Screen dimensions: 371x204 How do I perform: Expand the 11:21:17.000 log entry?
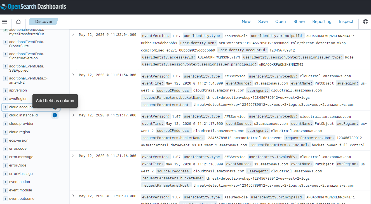click(x=73, y=115)
